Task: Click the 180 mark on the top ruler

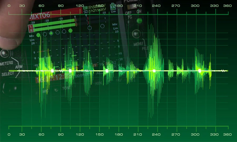Action: click(x=119, y=6)
